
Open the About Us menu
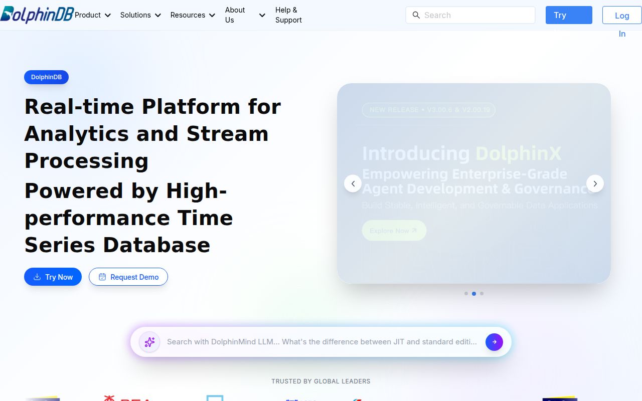pyautogui.click(x=245, y=15)
